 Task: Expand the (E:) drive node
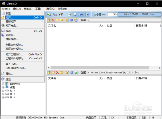[x=3, y=97]
